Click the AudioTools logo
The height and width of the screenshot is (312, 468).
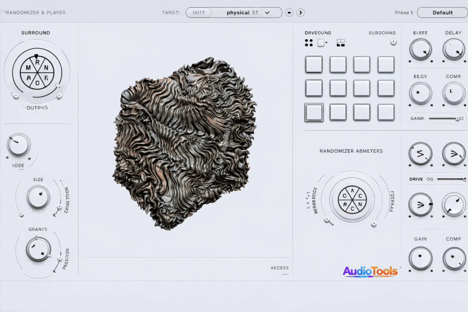tap(370, 271)
